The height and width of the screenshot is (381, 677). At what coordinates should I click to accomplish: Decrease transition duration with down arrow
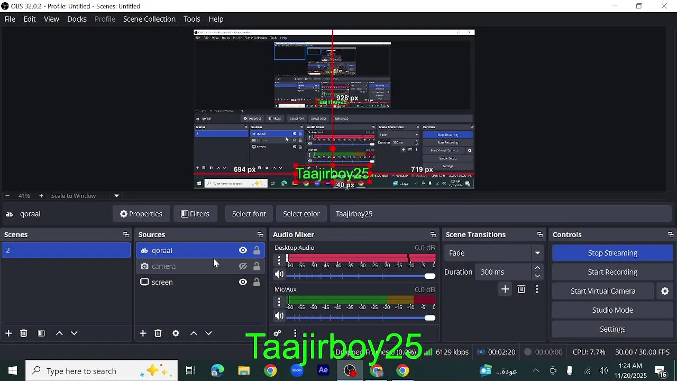(x=537, y=276)
